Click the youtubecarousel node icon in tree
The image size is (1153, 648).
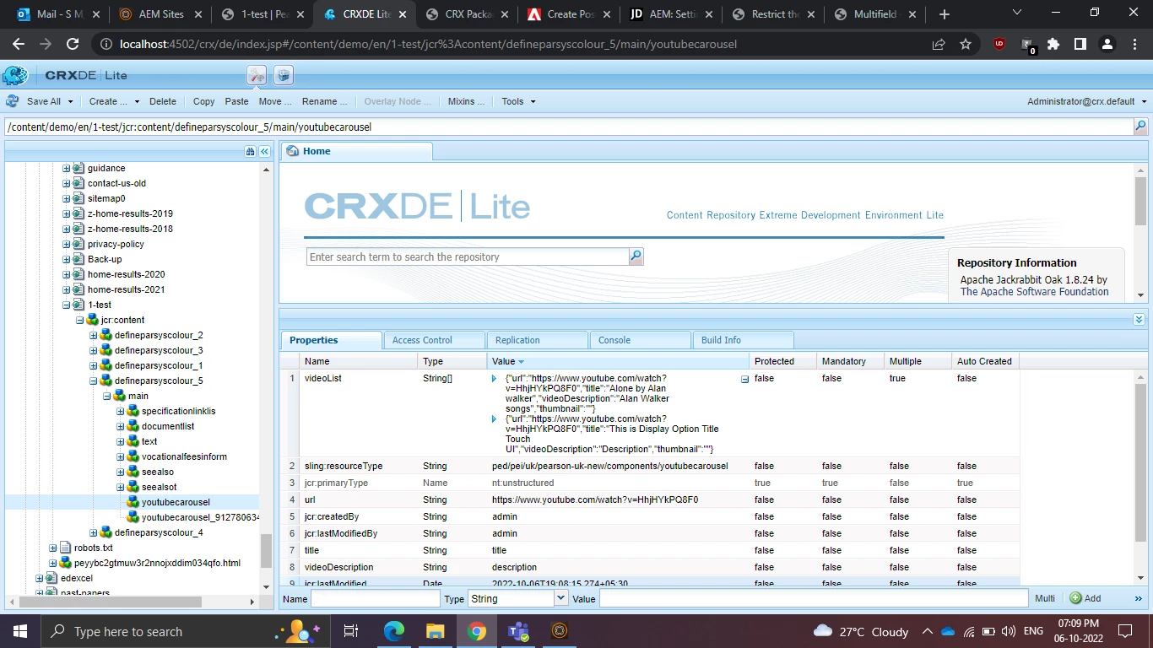[133, 502]
